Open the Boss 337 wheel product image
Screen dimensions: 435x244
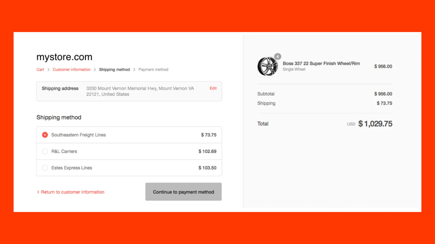click(268, 66)
